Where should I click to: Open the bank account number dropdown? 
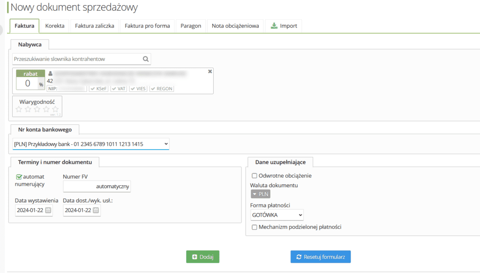91,144
